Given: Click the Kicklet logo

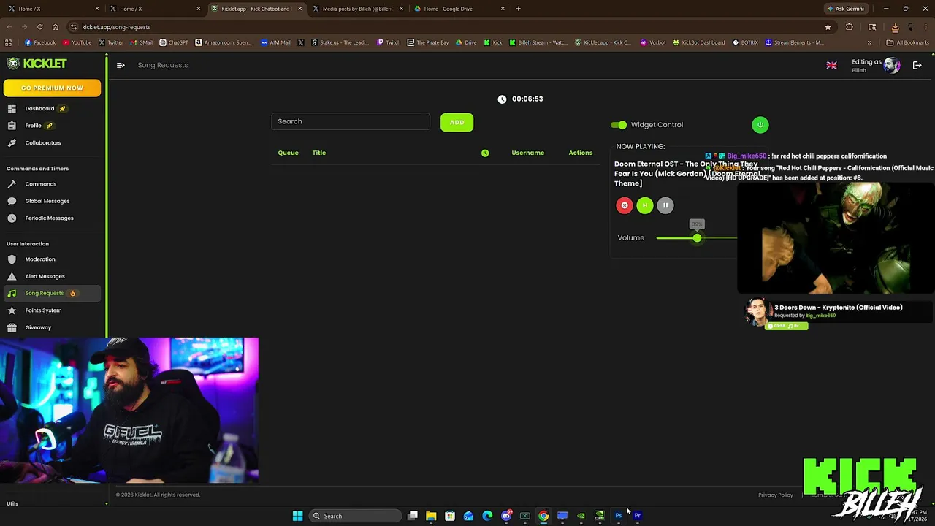Looking at the screenshot, I should click(37, 64).
